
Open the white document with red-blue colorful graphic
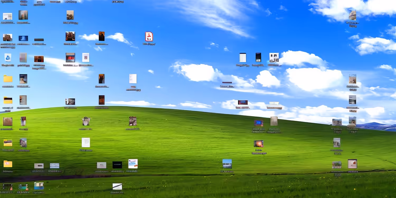(x=133, y=164)
